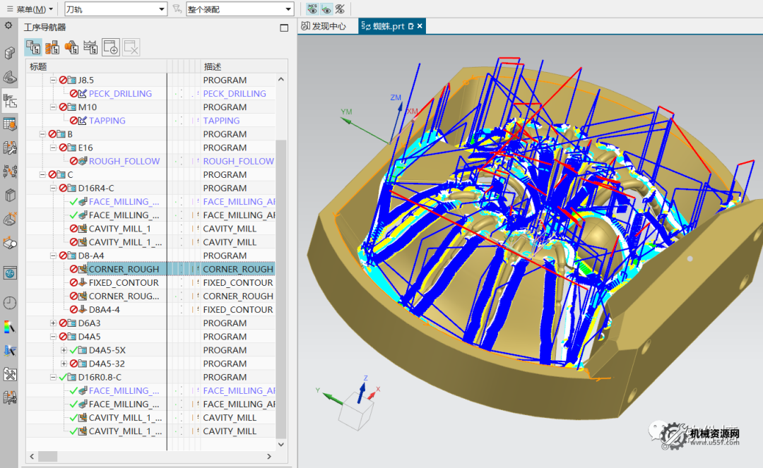Switch to Program Order view icon
The image size is (763, 468).
tap(32, 47)
